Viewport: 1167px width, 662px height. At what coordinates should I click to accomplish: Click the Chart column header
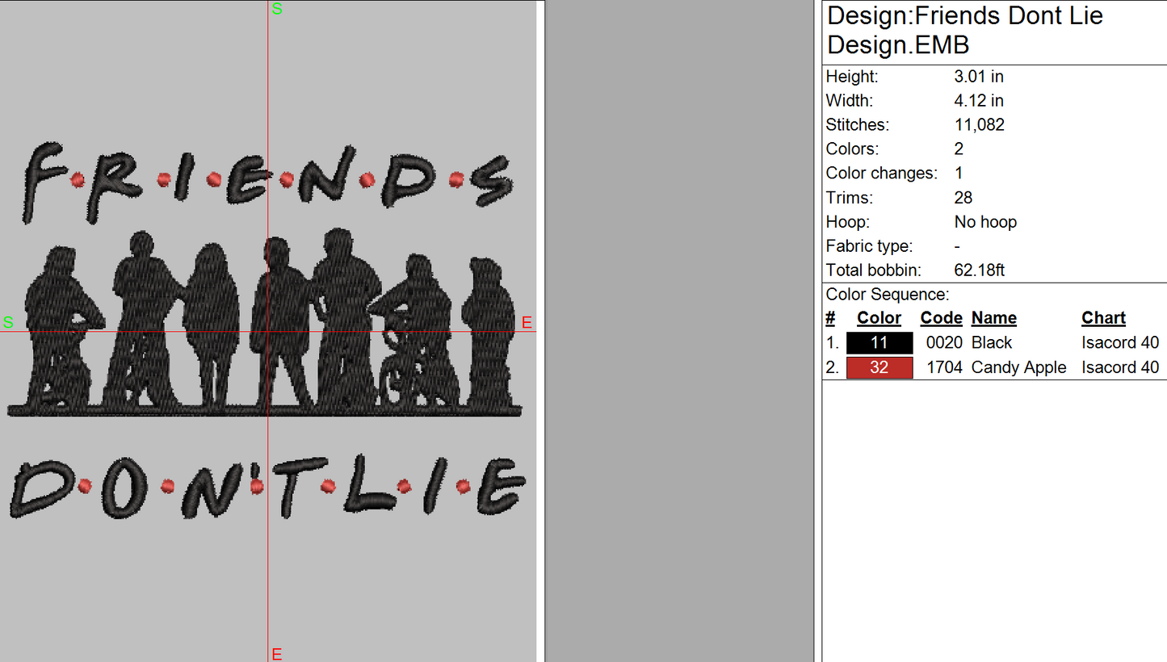tap(1103, 318)
